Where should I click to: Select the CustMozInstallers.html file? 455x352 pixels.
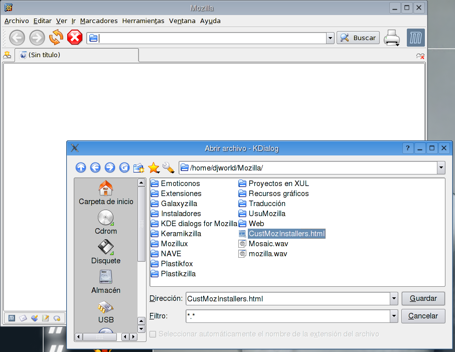(x=282, y=234)
